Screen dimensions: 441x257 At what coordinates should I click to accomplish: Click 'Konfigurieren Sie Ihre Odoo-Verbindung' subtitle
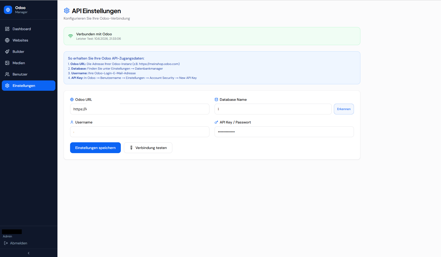[97, 18]
